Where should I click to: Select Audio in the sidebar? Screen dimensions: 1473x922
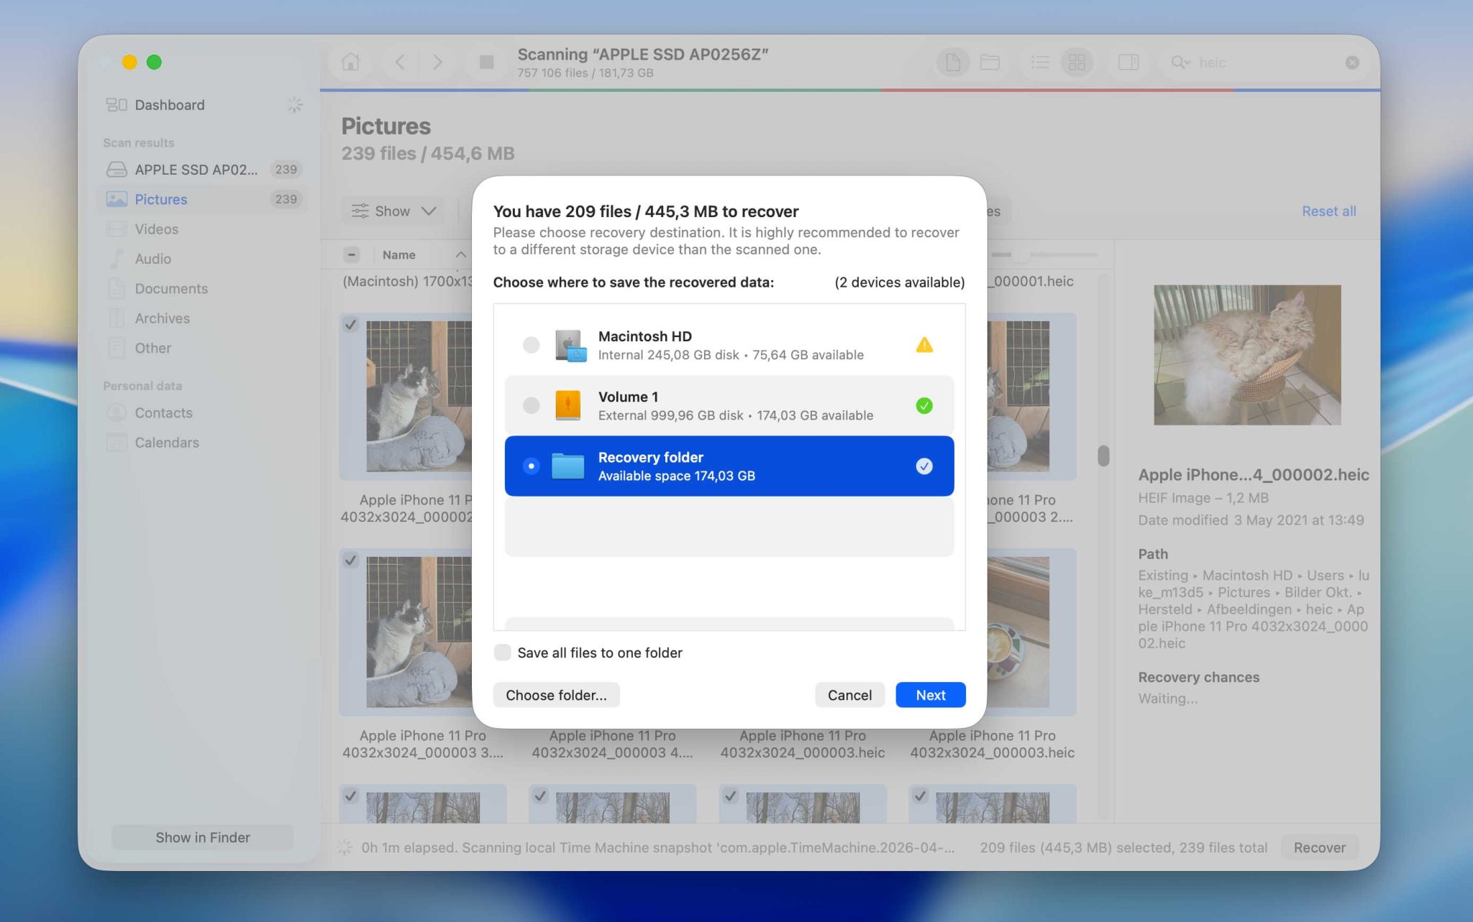tap(202, 259)
